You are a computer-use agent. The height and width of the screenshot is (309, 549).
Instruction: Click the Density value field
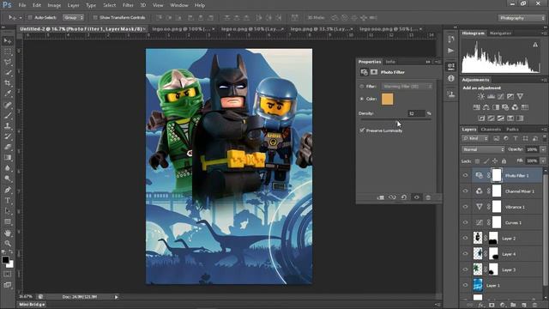[x=416, y=113]
